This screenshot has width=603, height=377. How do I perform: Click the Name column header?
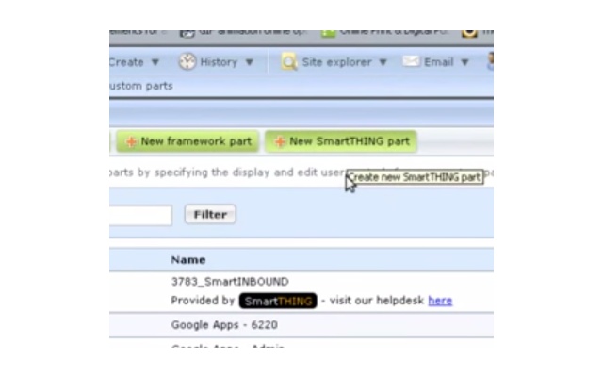pyautogui.click(x=188, y=260)
